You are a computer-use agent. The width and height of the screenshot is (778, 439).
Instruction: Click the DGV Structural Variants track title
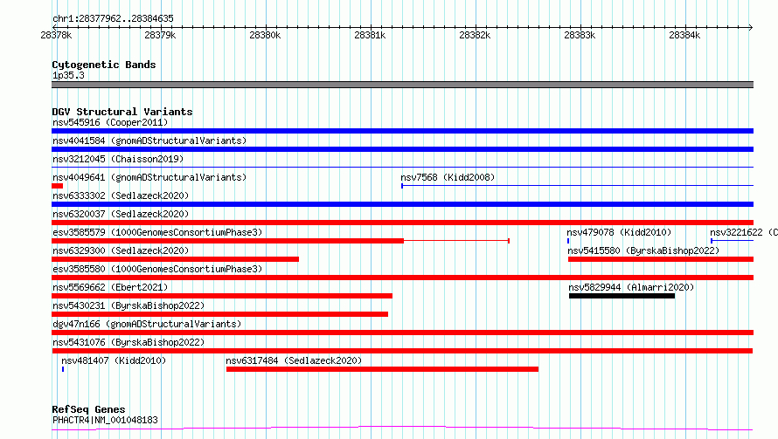(122, 112)
